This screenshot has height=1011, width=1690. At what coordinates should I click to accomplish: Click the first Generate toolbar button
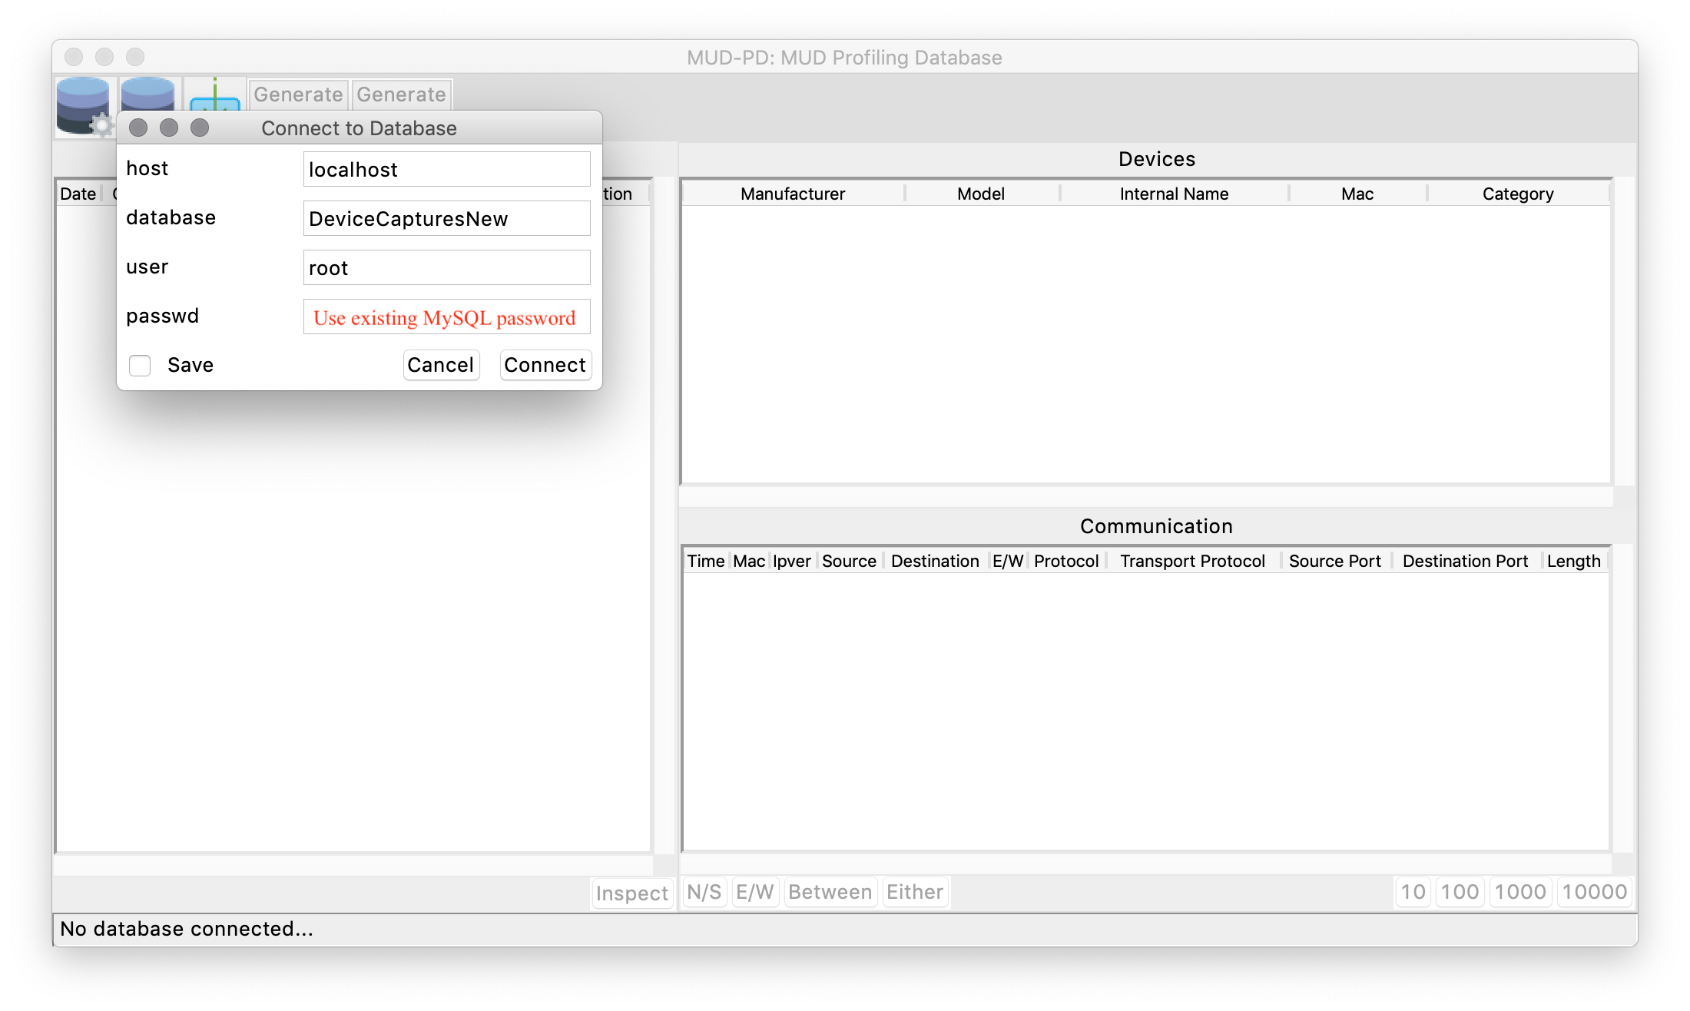(298, 94)
